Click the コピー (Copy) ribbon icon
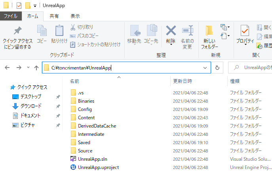272x171 pixels. pos(42,30)
